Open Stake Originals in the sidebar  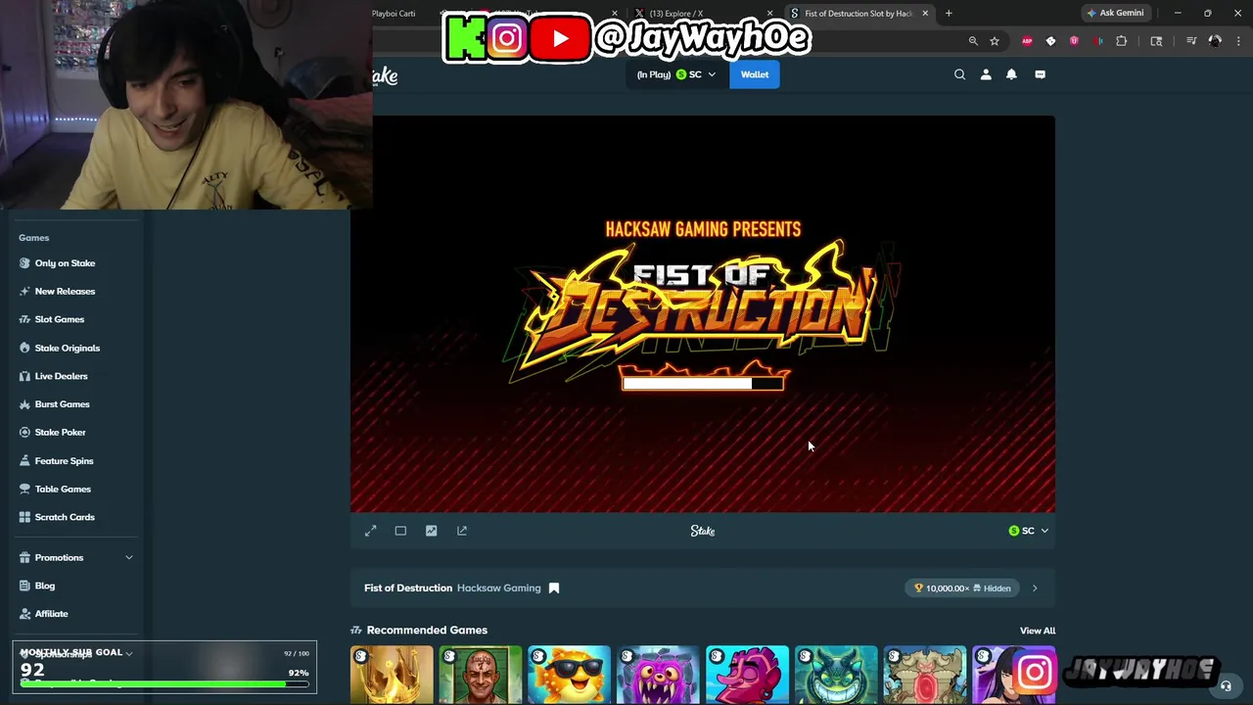(x=68, y=348)
